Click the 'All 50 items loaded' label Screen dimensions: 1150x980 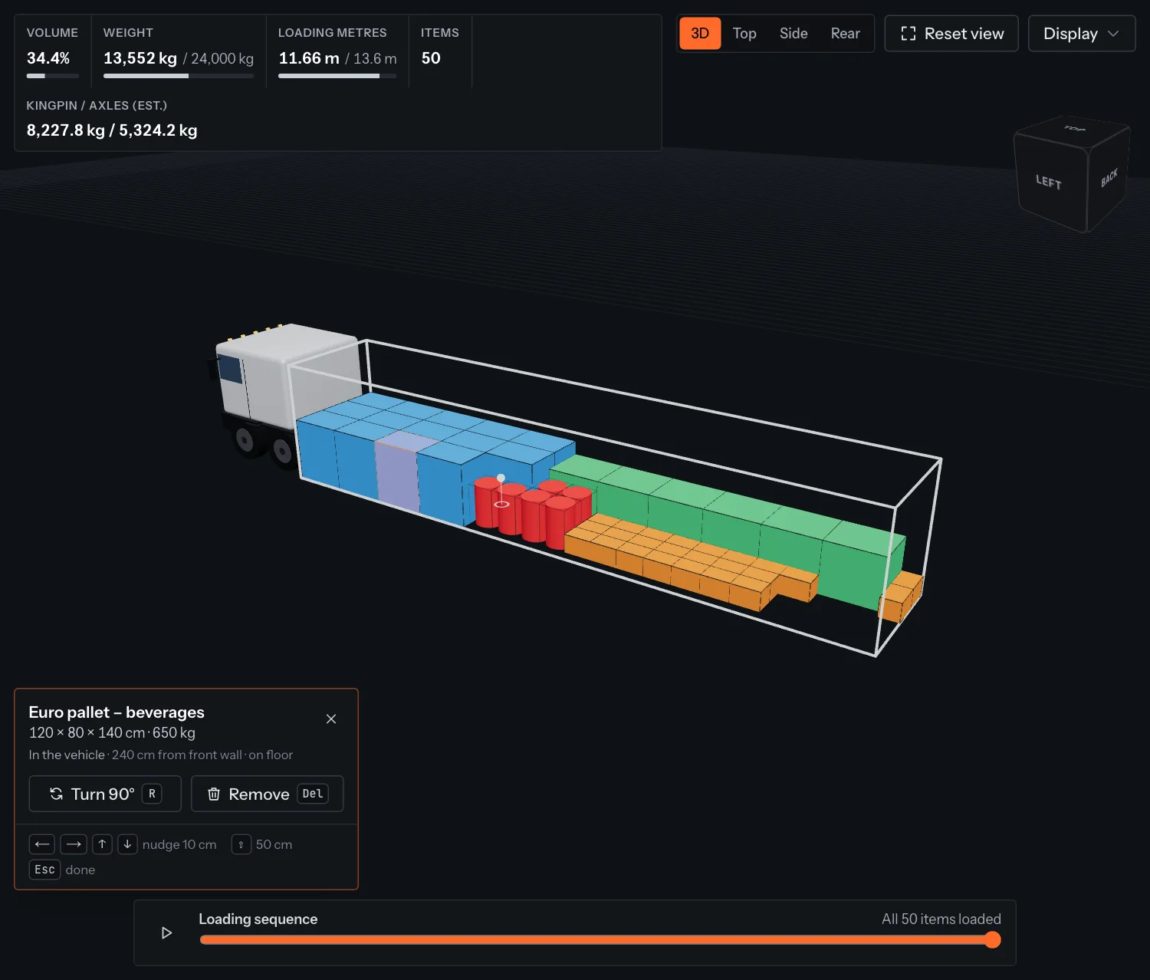click(x=941, y=919)
